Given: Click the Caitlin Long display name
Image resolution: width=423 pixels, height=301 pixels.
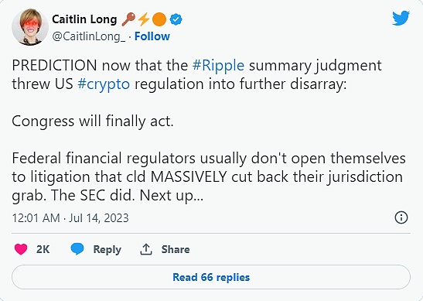Looking at the screenshot, I should click(x=84, y=19).
